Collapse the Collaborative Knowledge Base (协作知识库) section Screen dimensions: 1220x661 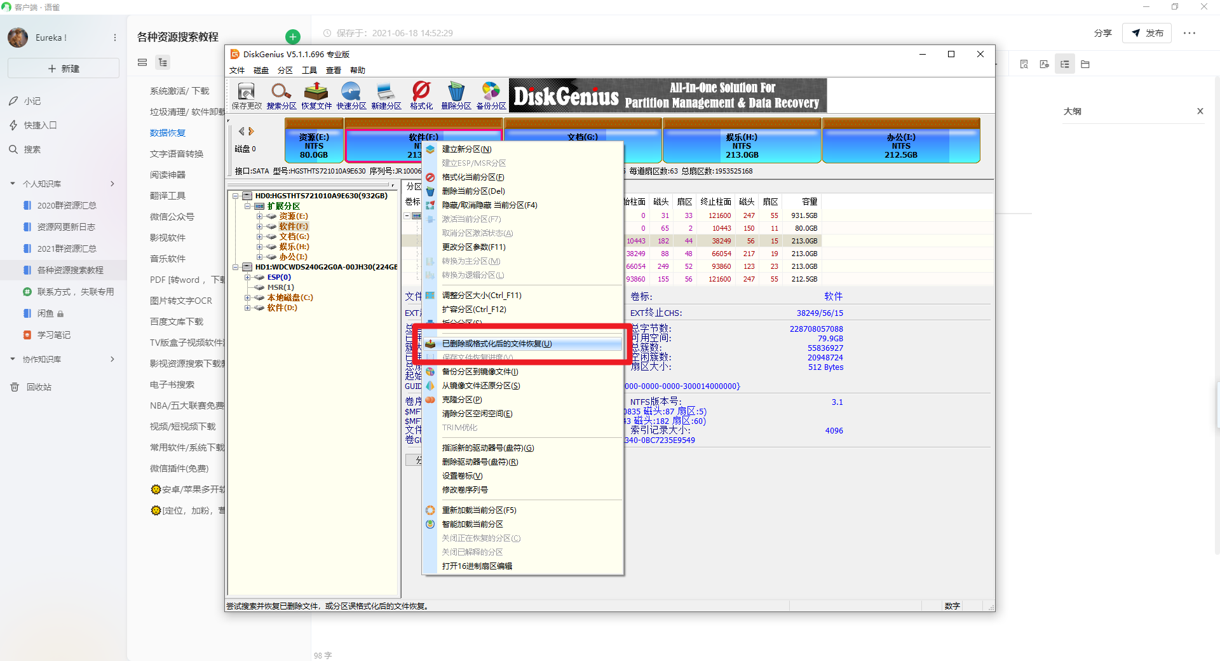[13, 359]
